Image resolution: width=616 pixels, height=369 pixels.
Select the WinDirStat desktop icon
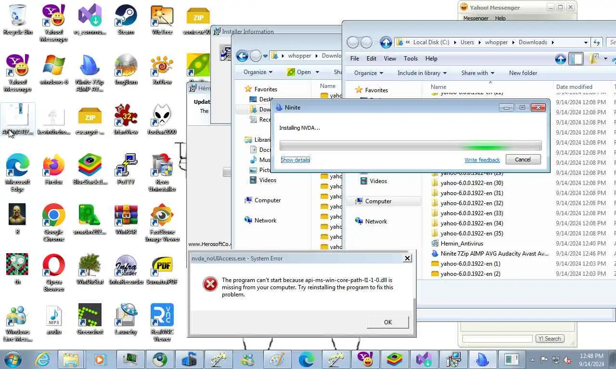90,269
